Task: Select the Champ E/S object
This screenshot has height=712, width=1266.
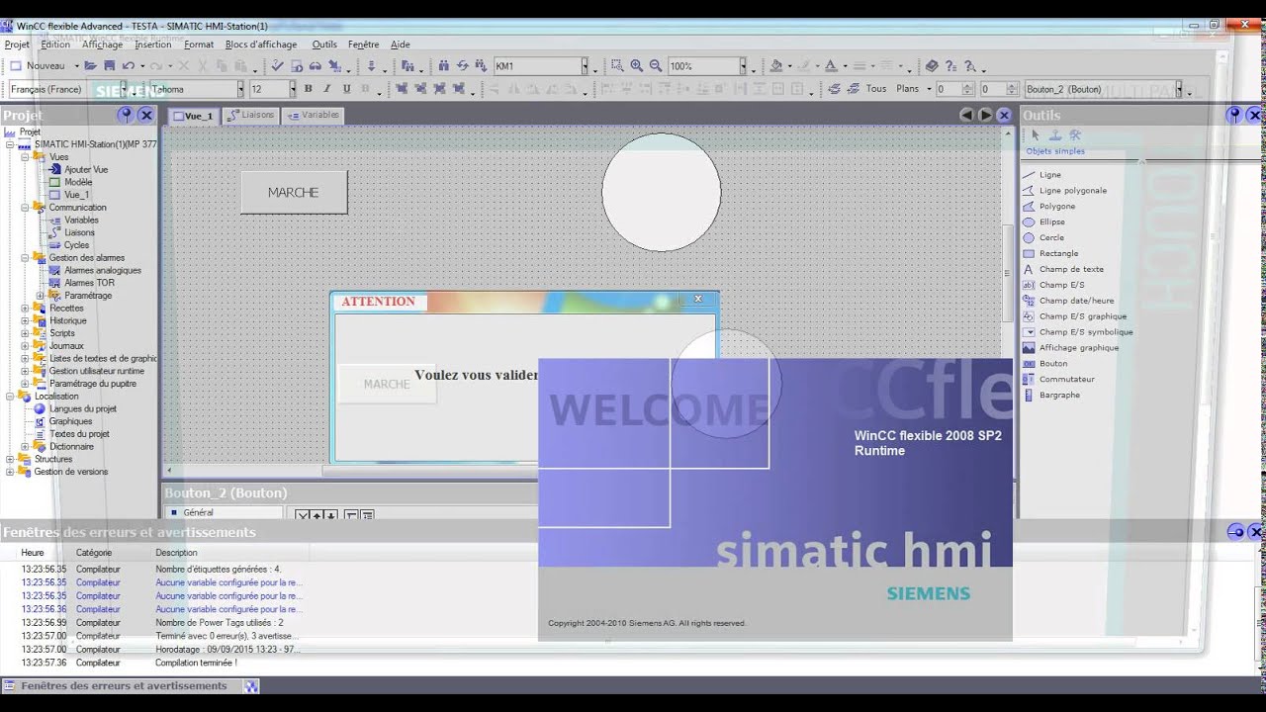Action: pos(1061,285)
